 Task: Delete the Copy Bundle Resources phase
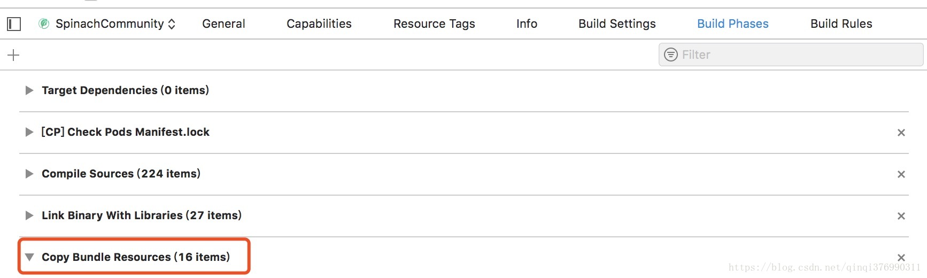click(x=901, y=258)
